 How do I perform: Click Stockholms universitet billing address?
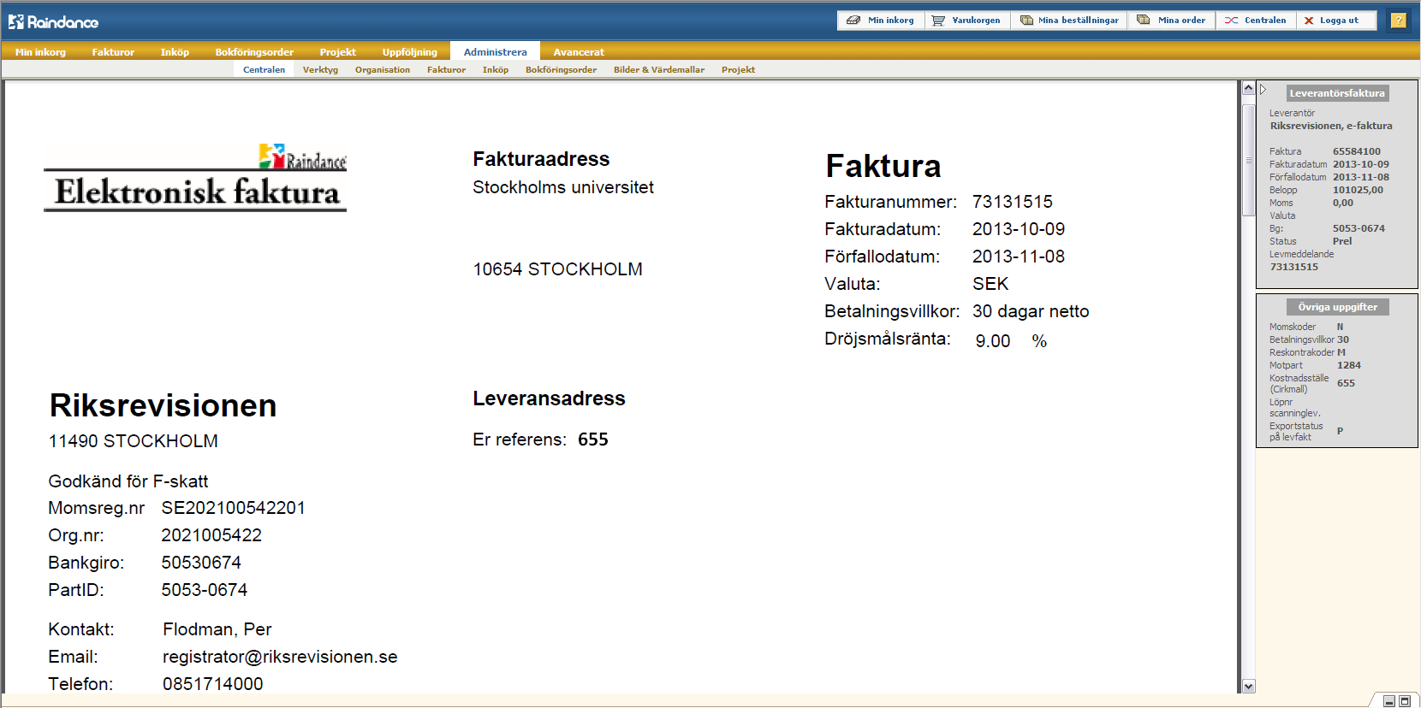click(x=562, y=187)
